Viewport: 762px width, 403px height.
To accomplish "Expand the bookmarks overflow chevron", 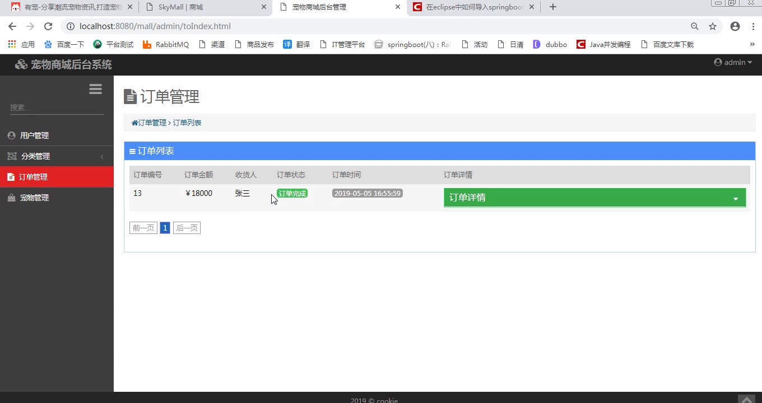I will 752,44.
